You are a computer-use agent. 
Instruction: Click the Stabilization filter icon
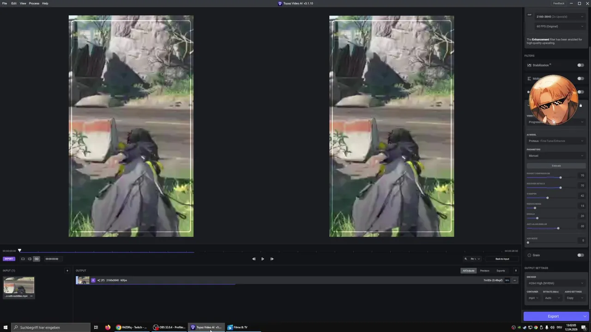click(x=529, y=65)
